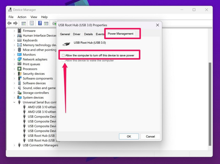Viewport: 220px width, 164px height.
Task: Open the Action menu
Action: (22, 17)
